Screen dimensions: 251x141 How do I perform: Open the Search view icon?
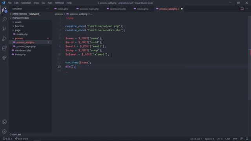click(x=4, y=19)
